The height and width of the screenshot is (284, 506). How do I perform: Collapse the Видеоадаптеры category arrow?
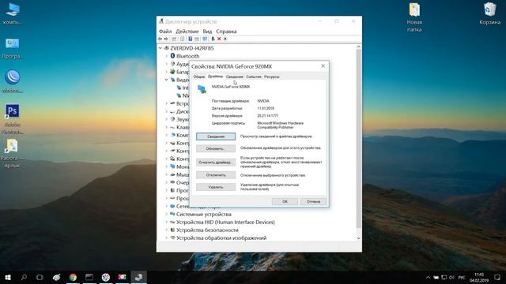[167, 80]
